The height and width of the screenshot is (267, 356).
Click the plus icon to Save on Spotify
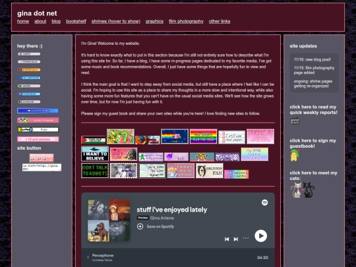pos(140,226)
